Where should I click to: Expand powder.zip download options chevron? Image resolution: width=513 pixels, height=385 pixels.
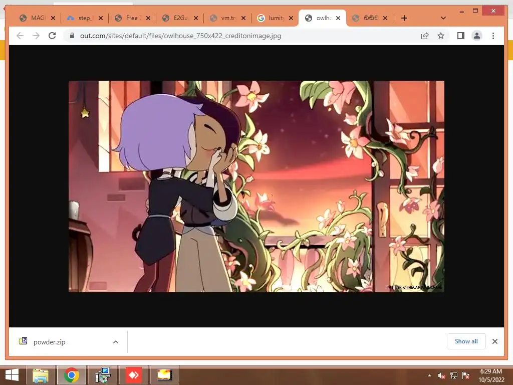tap(116, 342)
